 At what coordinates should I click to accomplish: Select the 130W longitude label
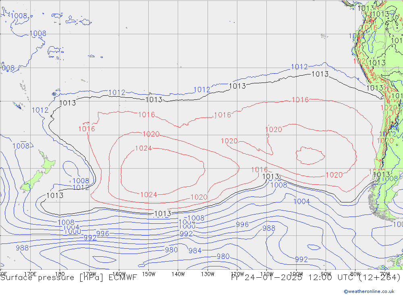click(x=208, y=274)
